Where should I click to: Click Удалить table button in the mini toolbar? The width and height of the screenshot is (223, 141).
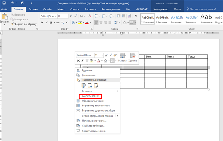(133, 58)
